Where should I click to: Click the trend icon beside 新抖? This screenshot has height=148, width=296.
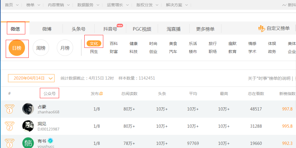[284, 5]
